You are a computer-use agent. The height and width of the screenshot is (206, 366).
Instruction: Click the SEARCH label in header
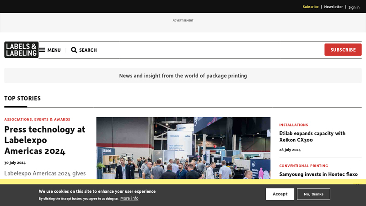[x=88, y=50]
